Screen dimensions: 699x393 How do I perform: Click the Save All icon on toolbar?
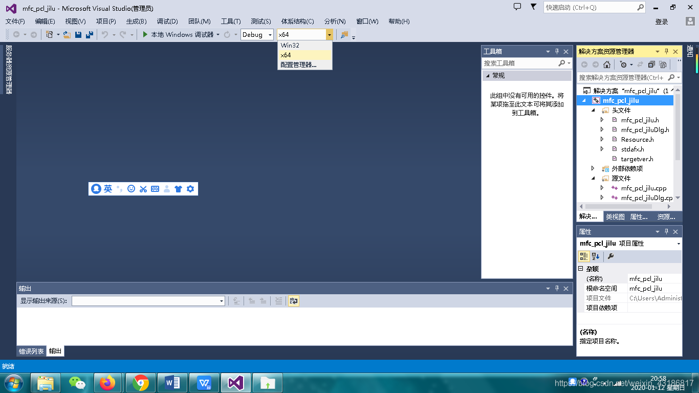click(90, 34)
